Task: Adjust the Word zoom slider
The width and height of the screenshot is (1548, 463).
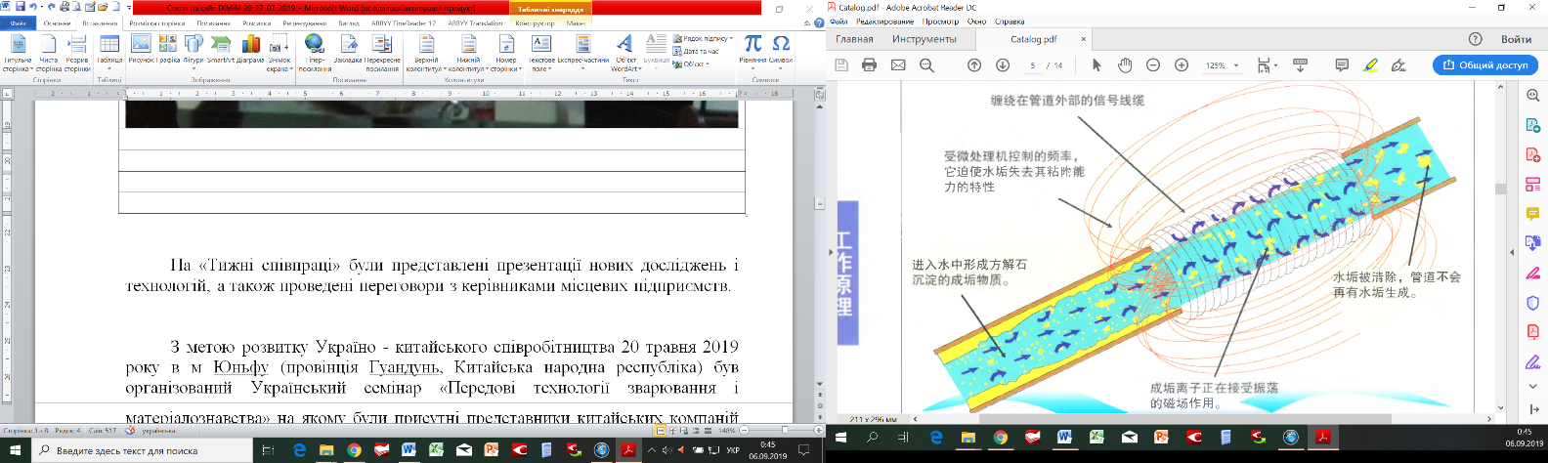Action: [784, 430]
